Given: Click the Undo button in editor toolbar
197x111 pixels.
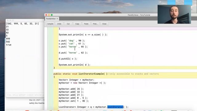Looking at the screenshot, I should click(59, 24).
